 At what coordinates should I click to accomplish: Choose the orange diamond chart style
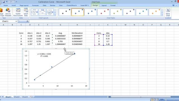click(x=155, y=12)
